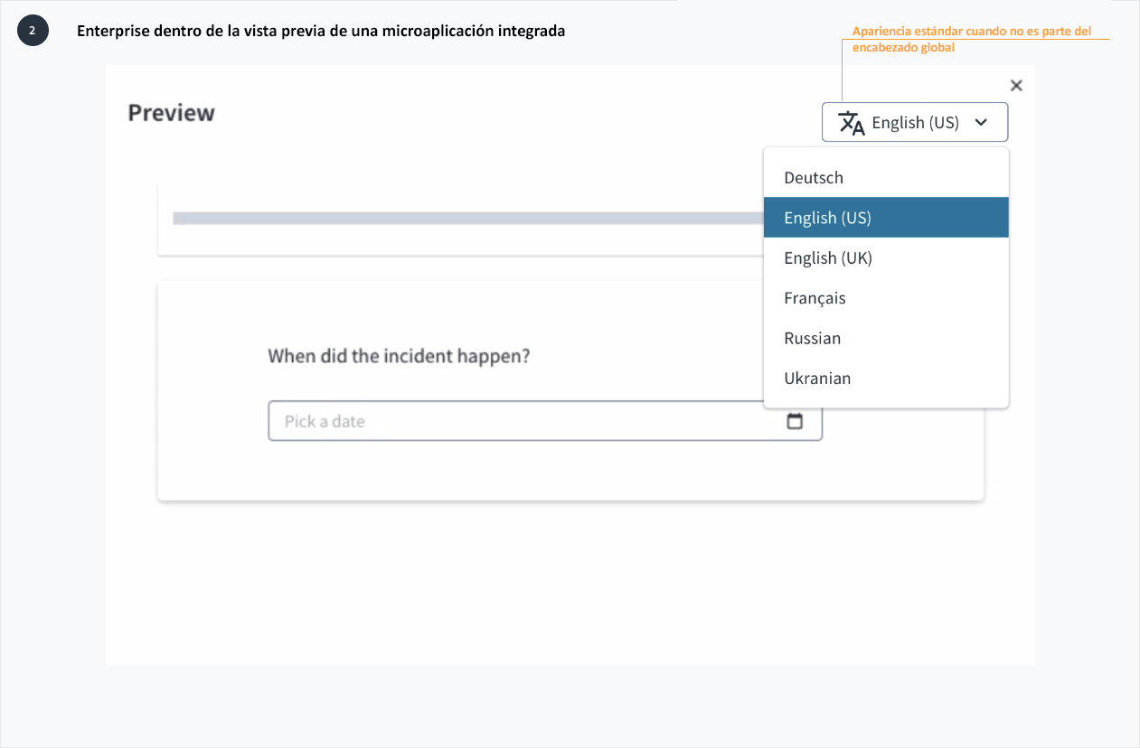Click the 'English (US)' label in selector button
Screen dimensions: 1140x748
tap(915, 123)
